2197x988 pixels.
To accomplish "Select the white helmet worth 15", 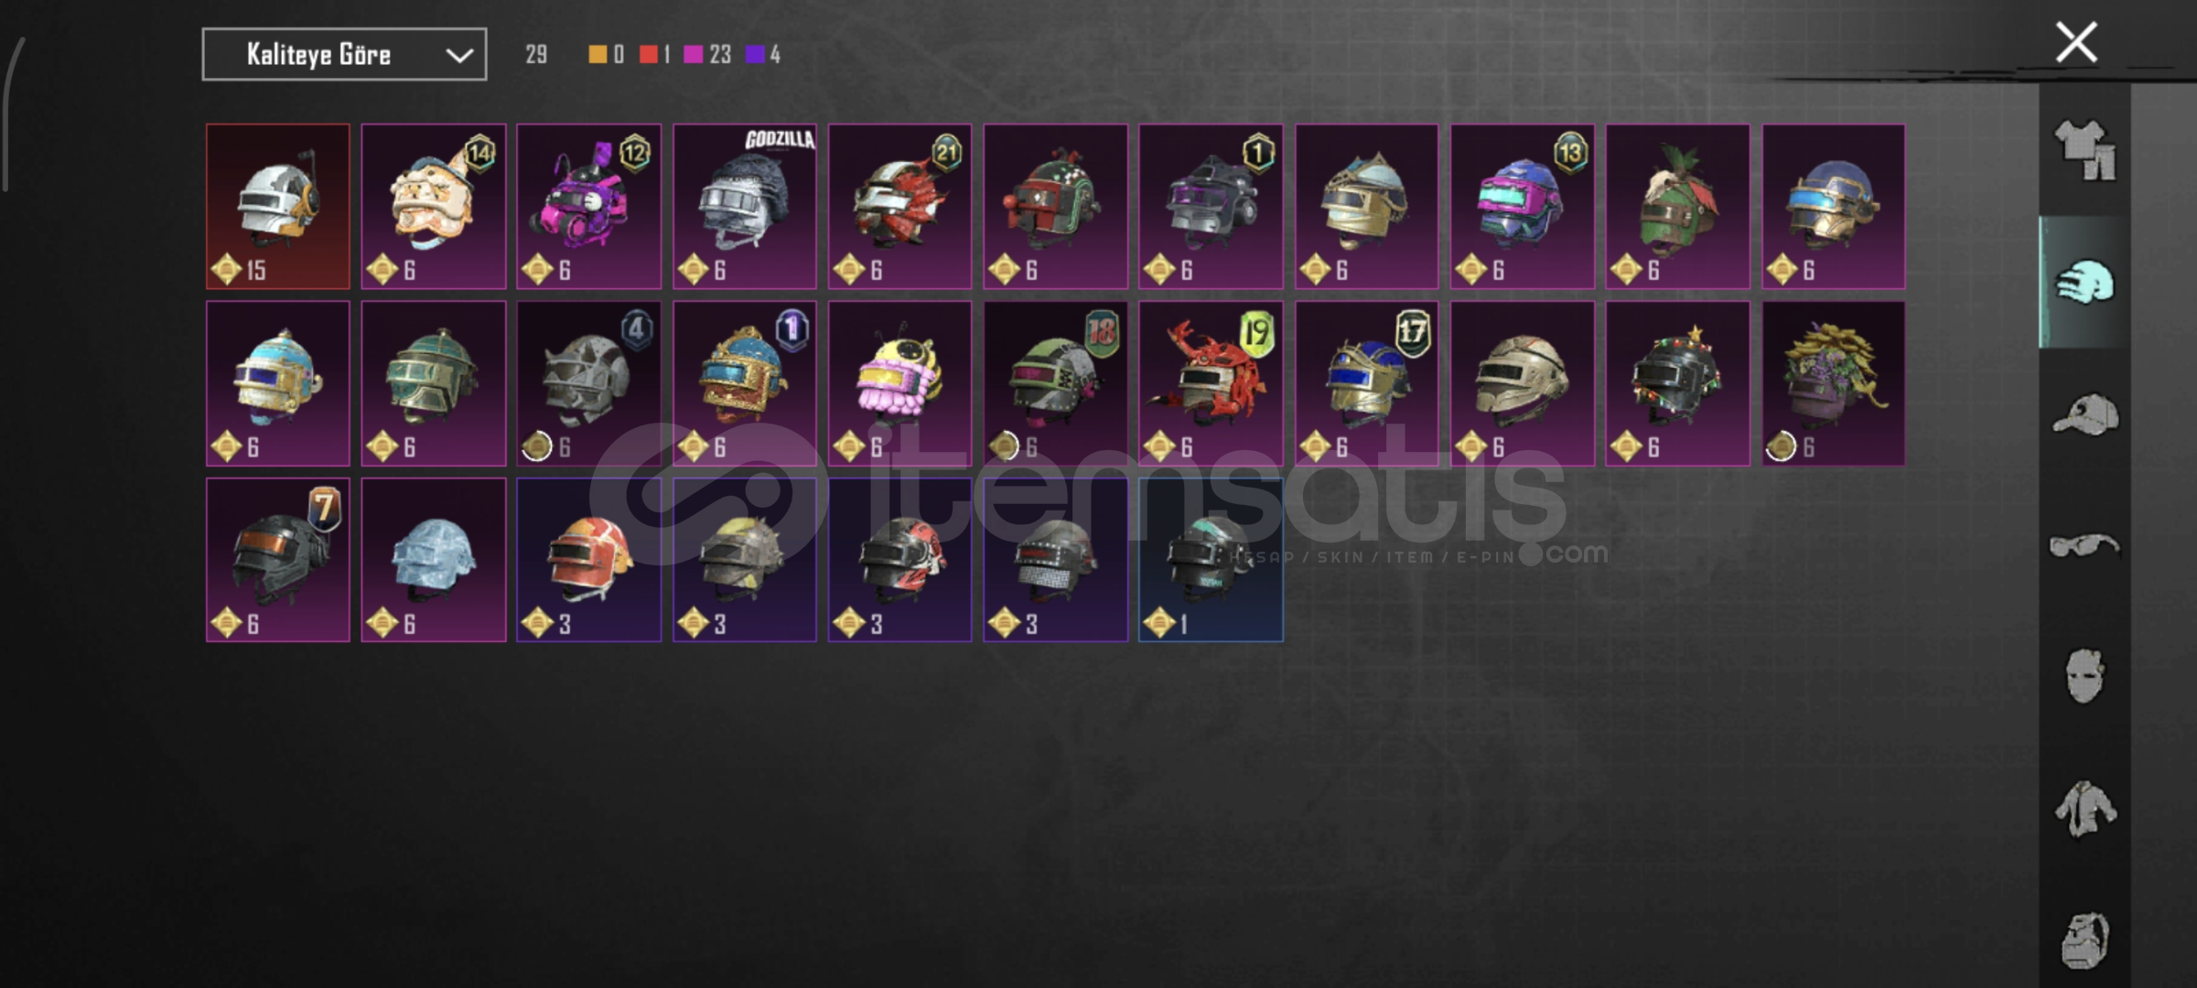I will [278, 207].
